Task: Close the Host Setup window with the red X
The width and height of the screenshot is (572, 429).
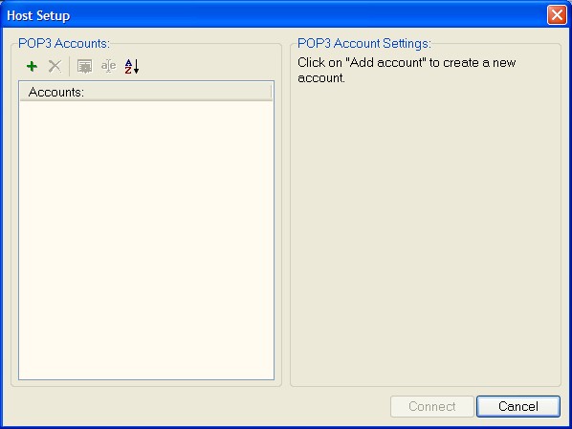Action: coord(557,15)
